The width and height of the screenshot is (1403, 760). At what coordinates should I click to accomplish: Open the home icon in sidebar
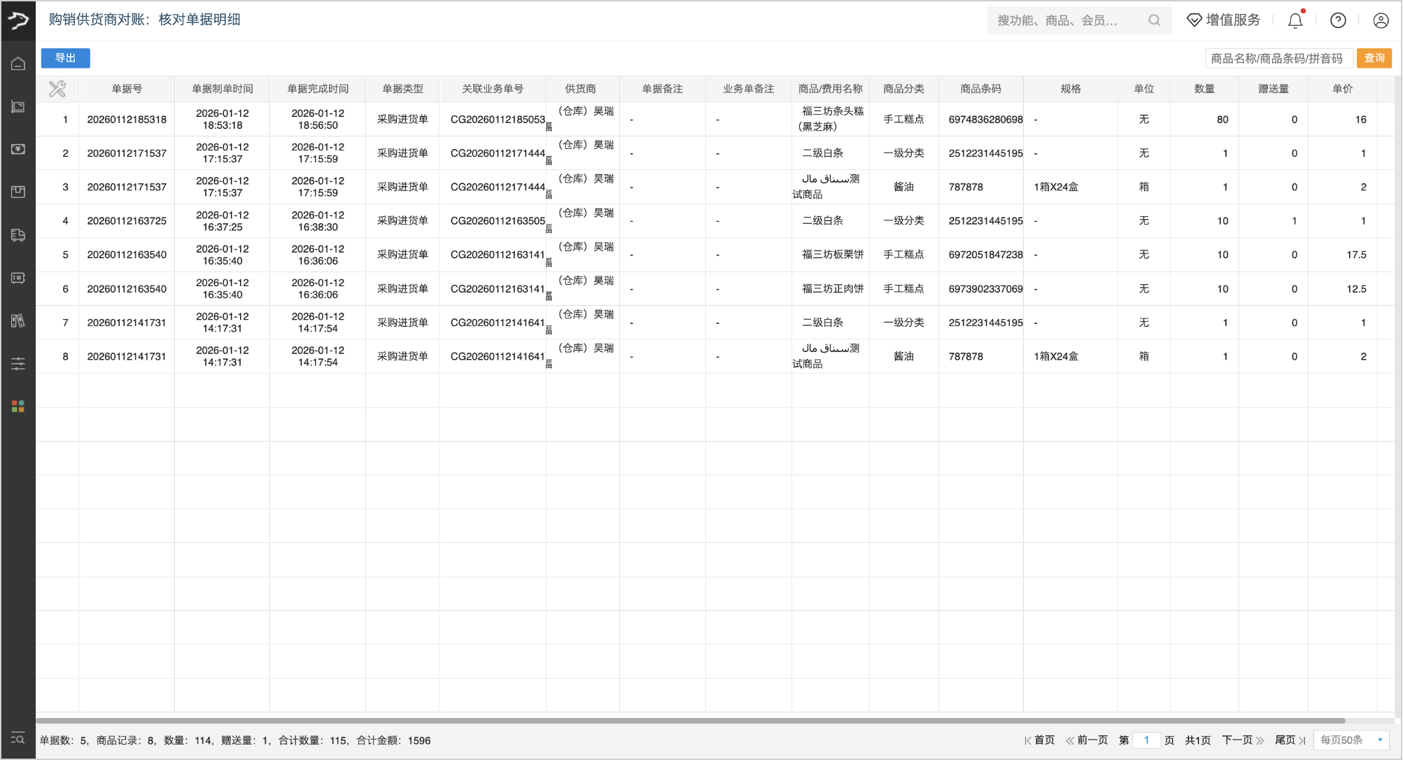18,64
